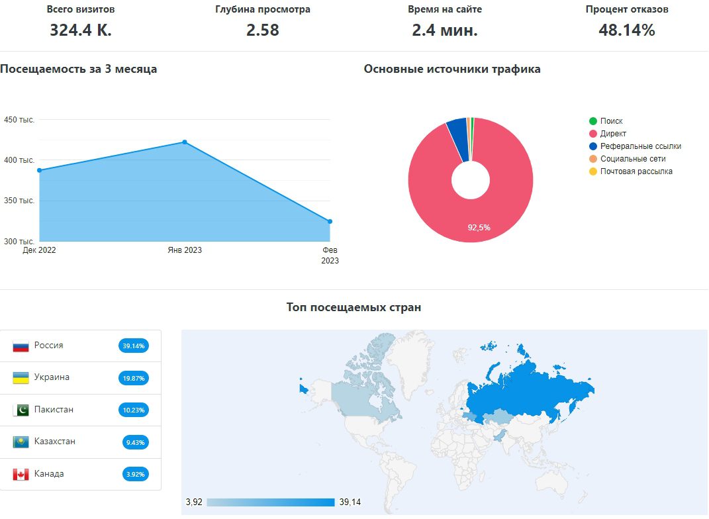Click the 39.14% badge for Россия
The image size is (709, 519).
coord(133,346)
